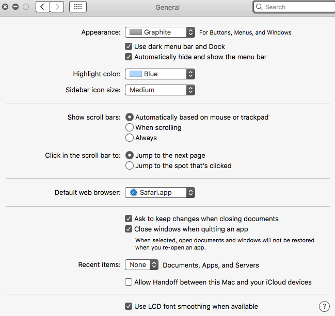
Task: Select When scrolling radio option
Action: click(130, 127)
